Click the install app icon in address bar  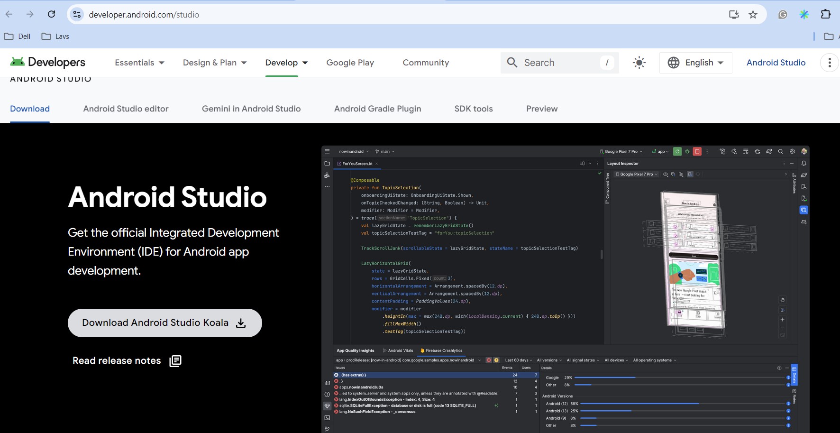pyautogui.click(x=734, y=15)
